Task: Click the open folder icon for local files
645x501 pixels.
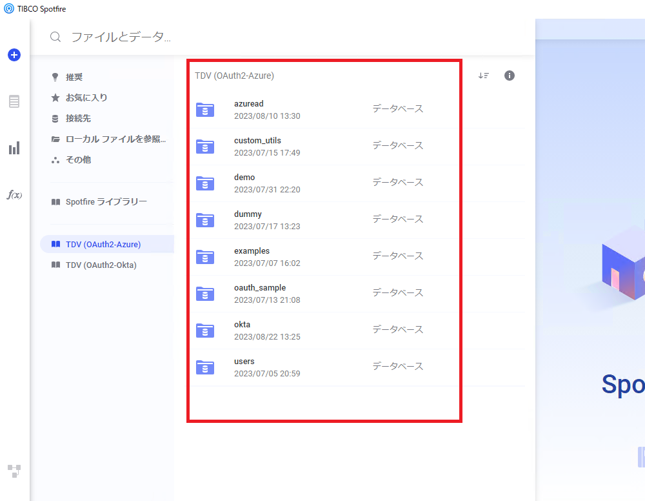Action: [55, 139]
